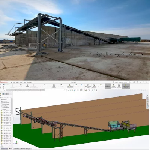This screenshot has height=150, width=150.
Task: Select Front Plane in feature tree
Action: [x=6, y=104]
